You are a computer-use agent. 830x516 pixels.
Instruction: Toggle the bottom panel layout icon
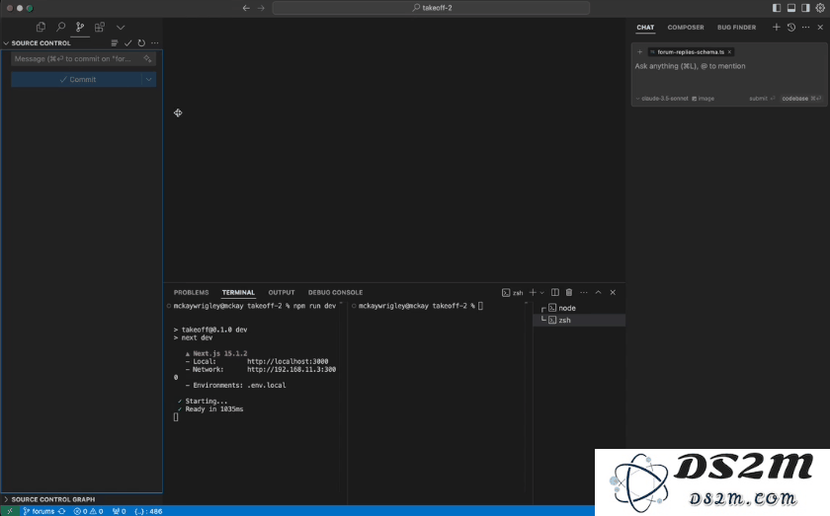click(791, 8)
